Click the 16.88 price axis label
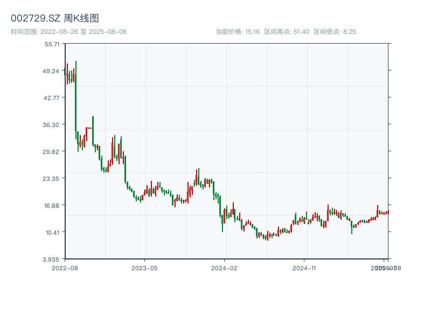431x323 pixels. tap(52, 206)
